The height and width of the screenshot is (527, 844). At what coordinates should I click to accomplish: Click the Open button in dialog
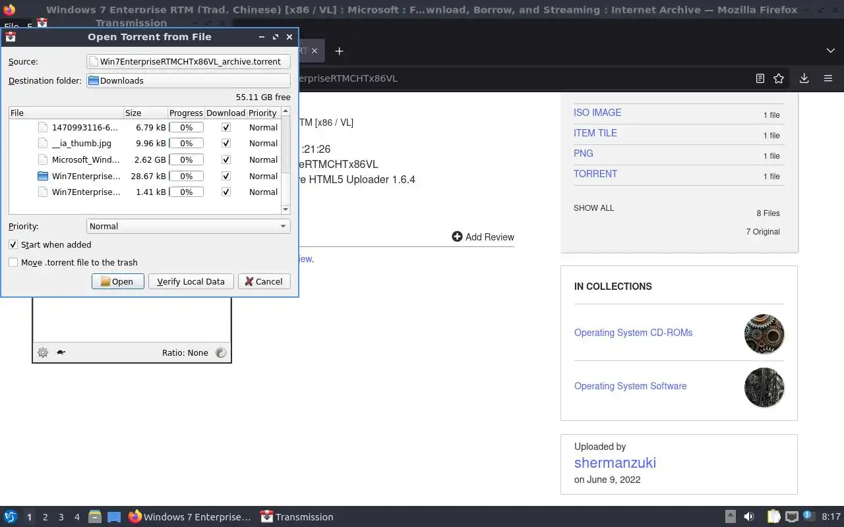[118, 281]
